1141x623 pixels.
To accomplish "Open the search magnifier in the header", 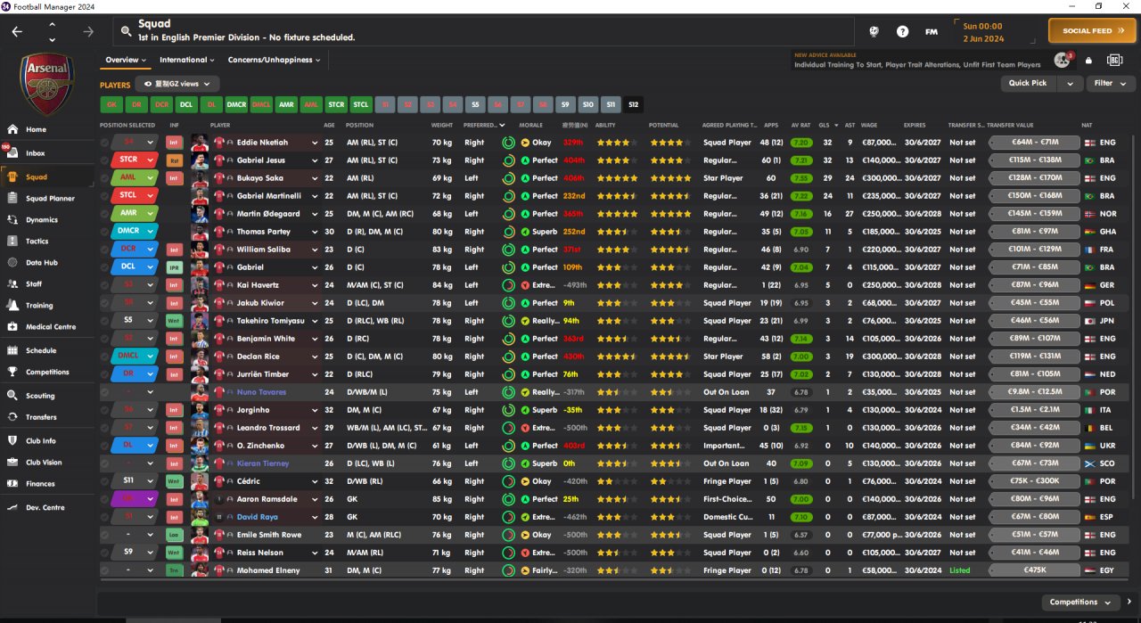I will tap(127, 31).
